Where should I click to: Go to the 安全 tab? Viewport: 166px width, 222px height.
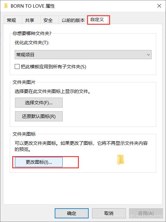coord(48,20)
